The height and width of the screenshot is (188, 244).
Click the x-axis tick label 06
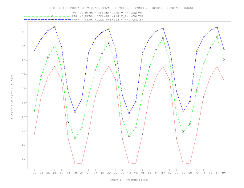tap(48, 173)
